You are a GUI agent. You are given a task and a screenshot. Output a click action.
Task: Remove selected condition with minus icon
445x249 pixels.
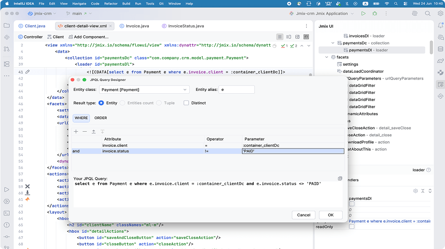pos(85,132)
